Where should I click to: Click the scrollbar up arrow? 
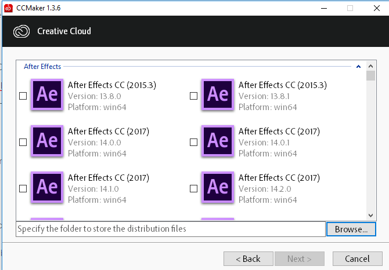[370, 66]
